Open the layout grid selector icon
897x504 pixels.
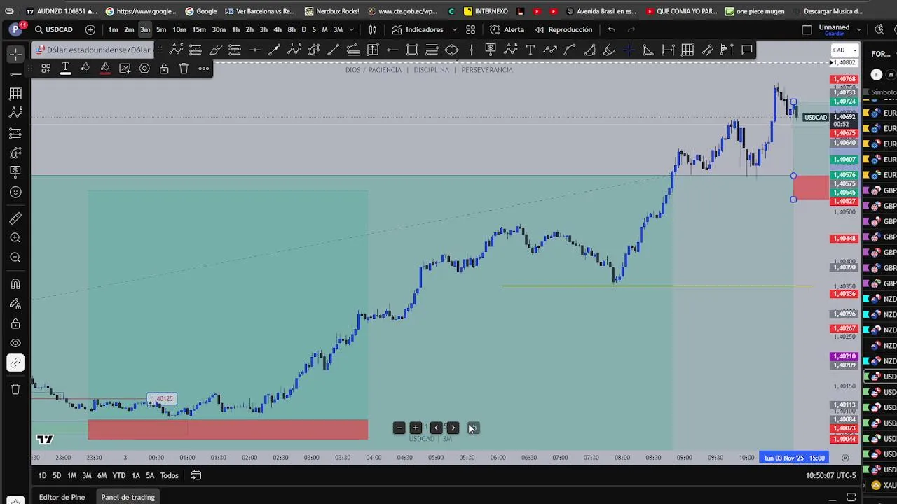pos(470,29)
